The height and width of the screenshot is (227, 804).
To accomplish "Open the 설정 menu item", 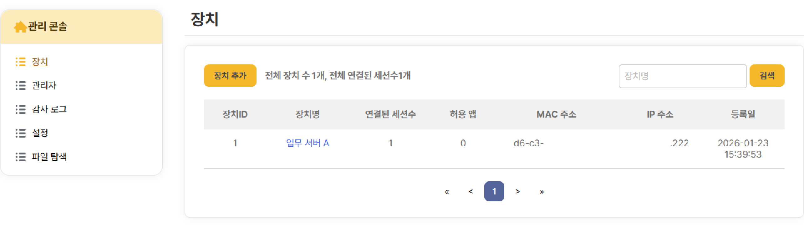I will pos(40,133).
